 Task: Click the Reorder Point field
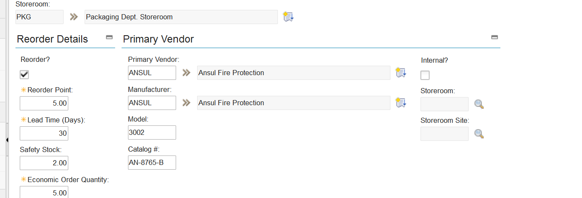point(44,103)
